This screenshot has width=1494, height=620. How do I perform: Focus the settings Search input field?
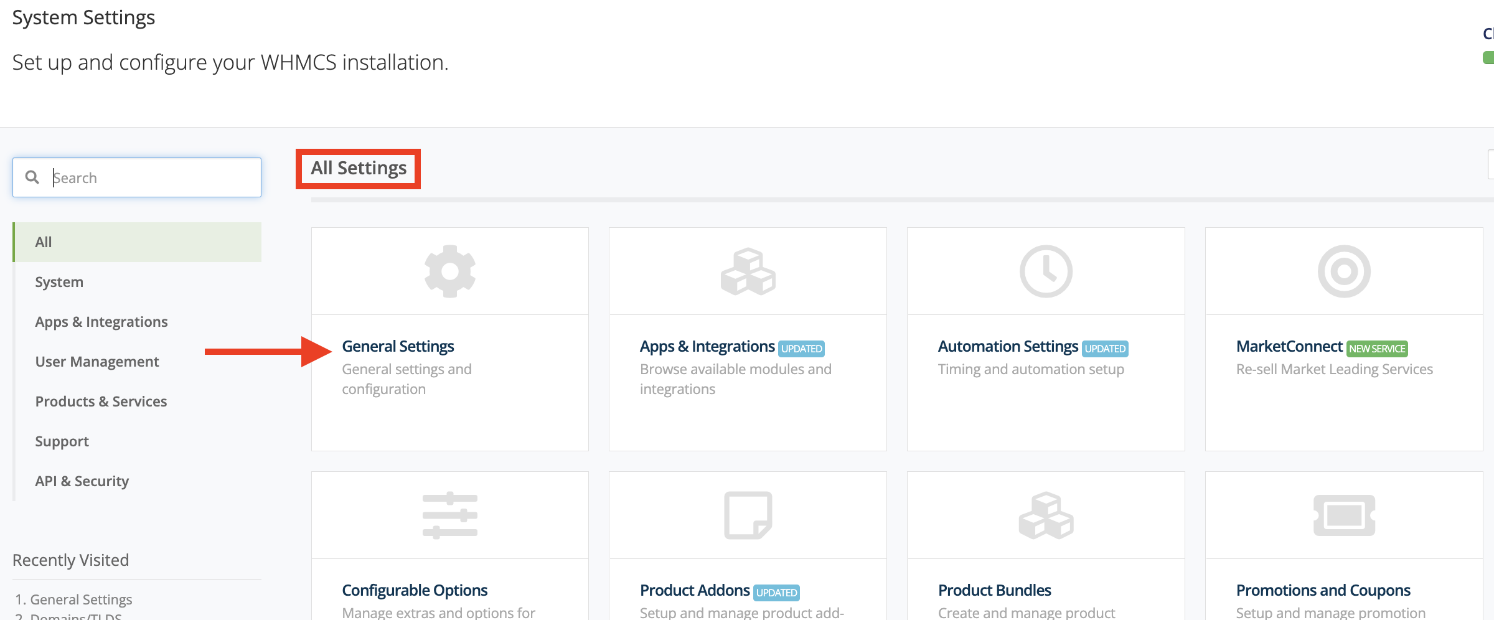(x=149, y=178)
